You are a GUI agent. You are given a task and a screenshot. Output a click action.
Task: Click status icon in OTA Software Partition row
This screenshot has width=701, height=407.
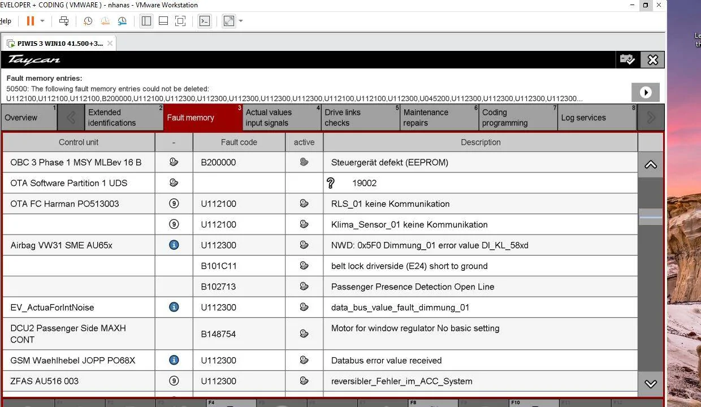pyautogui.click(x=174, y=183)
